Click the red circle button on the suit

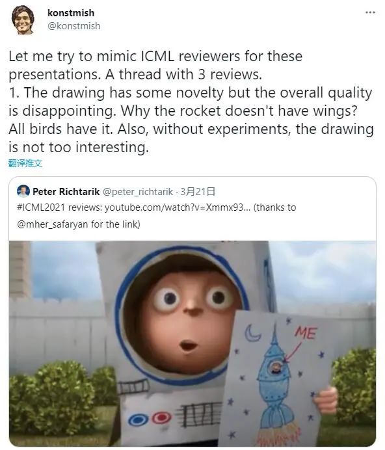tap(161, 418)
